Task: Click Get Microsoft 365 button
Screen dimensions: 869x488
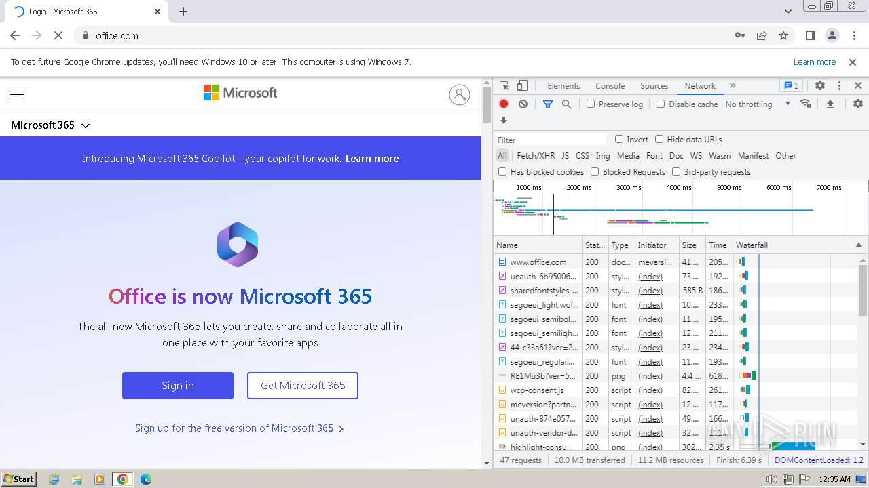Action: tap(303, 386)
